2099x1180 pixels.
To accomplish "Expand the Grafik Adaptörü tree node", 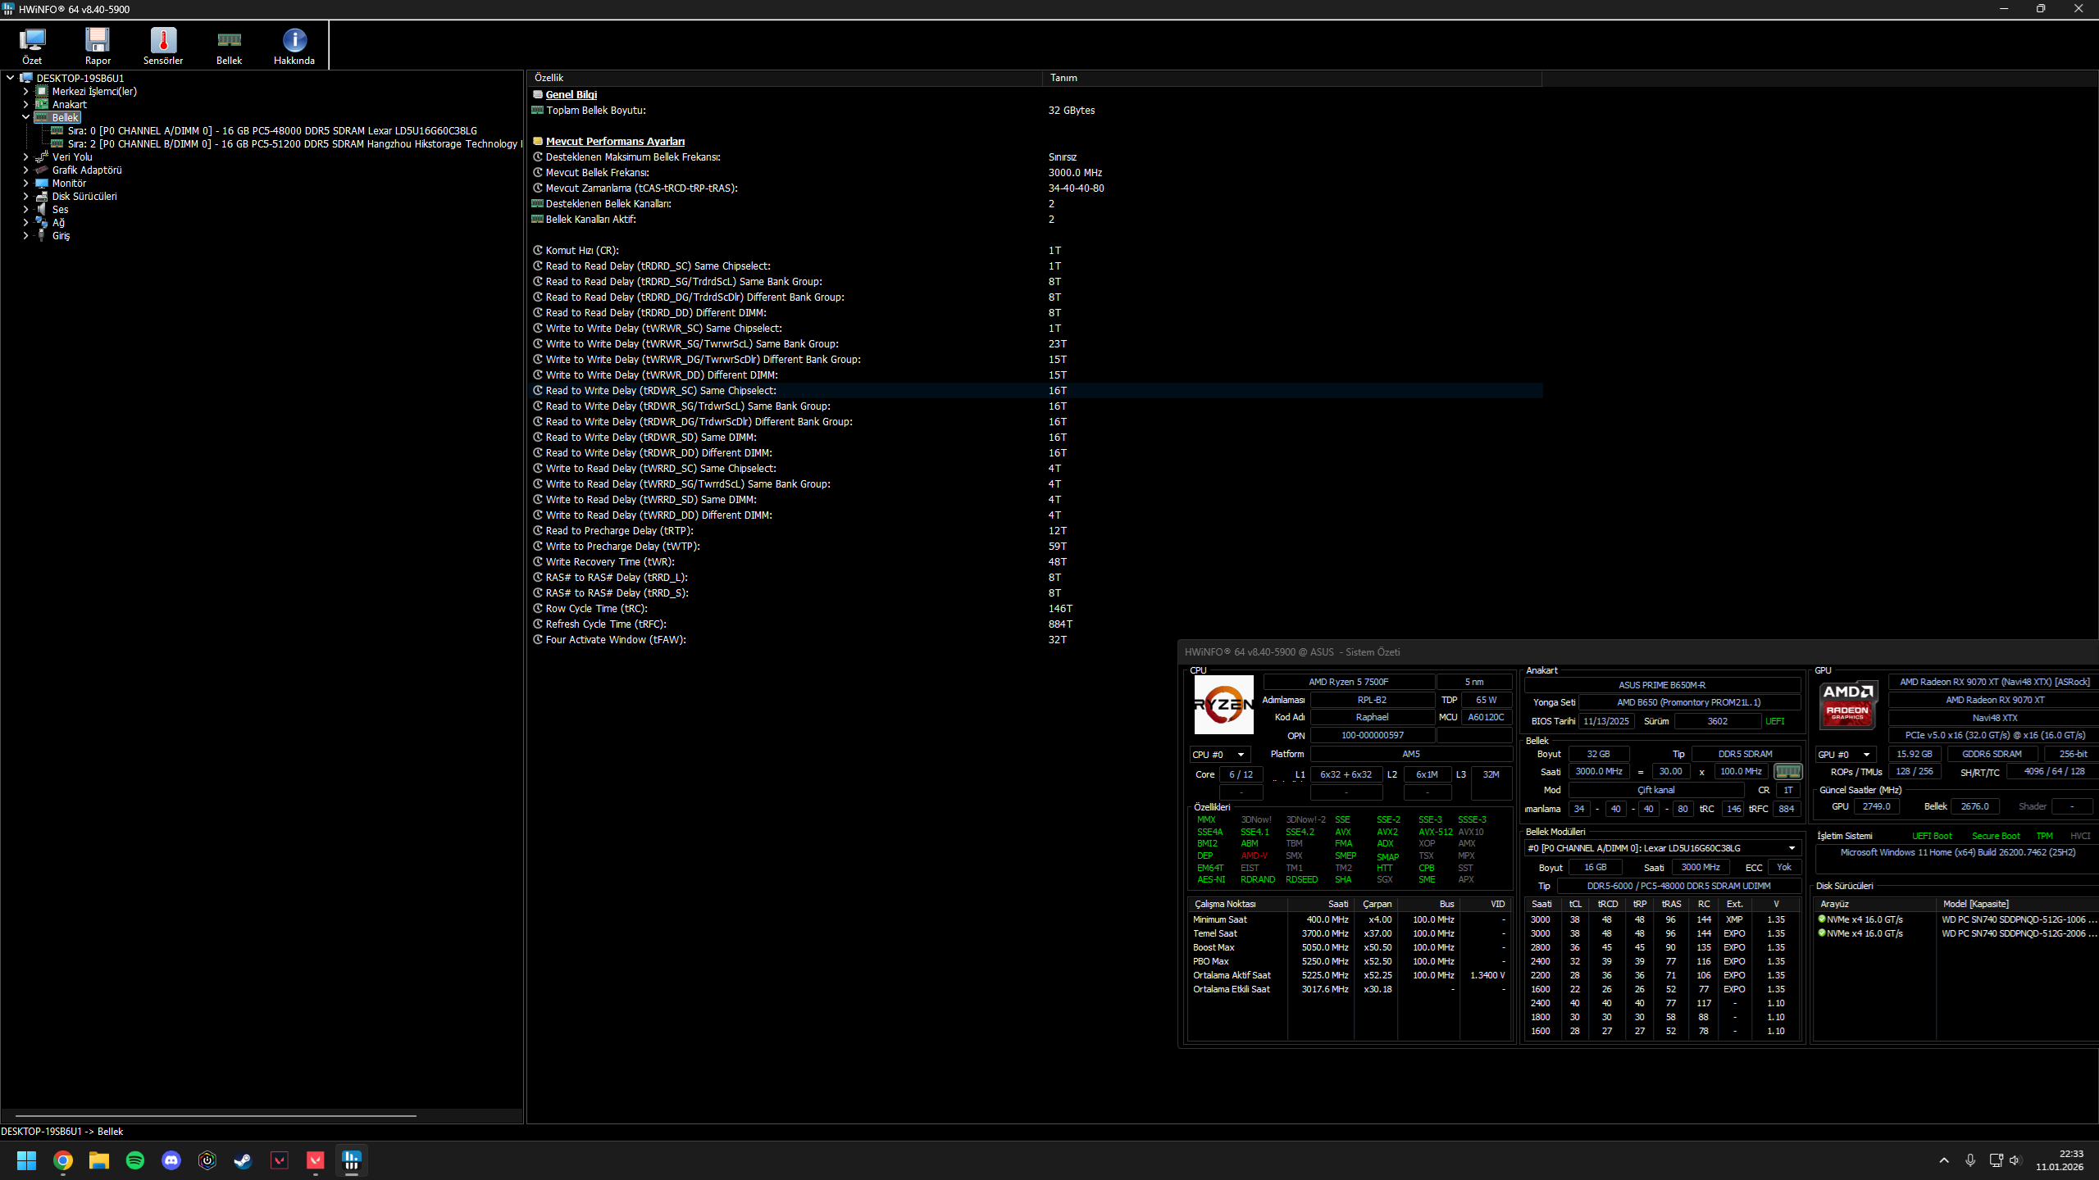I will point(25,170).
